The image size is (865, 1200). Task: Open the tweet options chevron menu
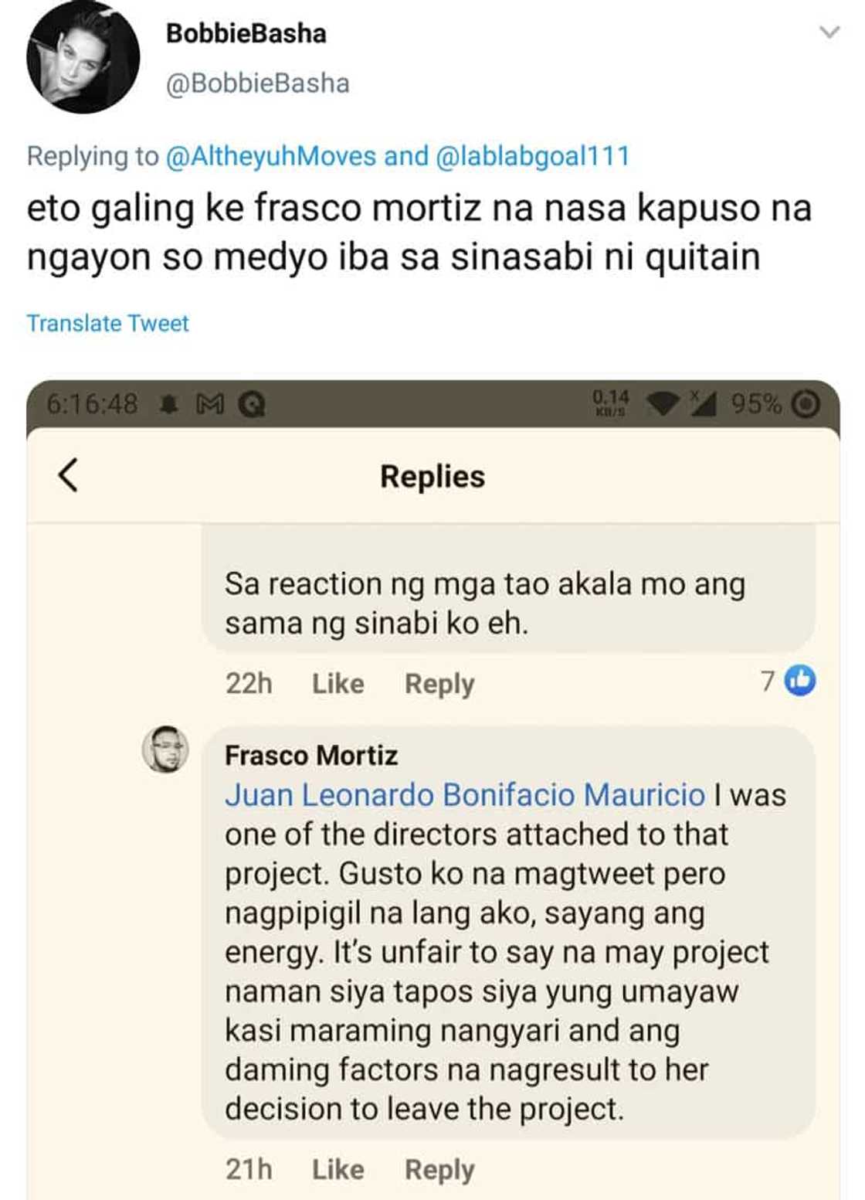coord(829,32)
